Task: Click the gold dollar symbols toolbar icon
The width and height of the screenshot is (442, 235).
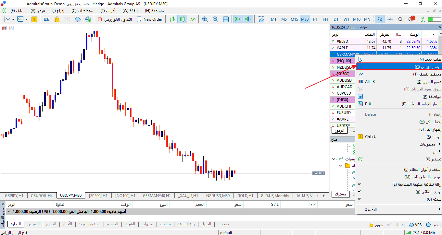Action: 34,19
